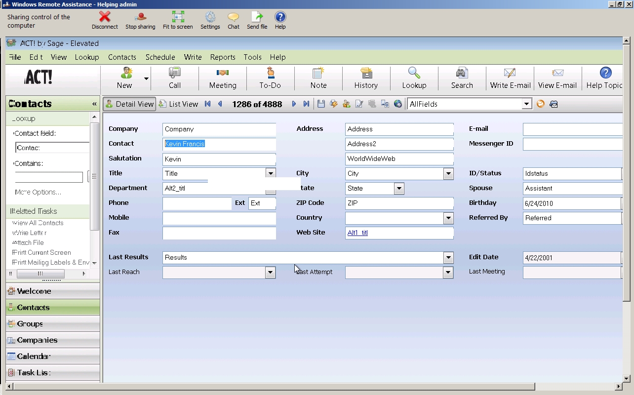Open the Schedule menu
Viewport: 634px width, 395px height.
pyautogui.click(x=160, y=57)
